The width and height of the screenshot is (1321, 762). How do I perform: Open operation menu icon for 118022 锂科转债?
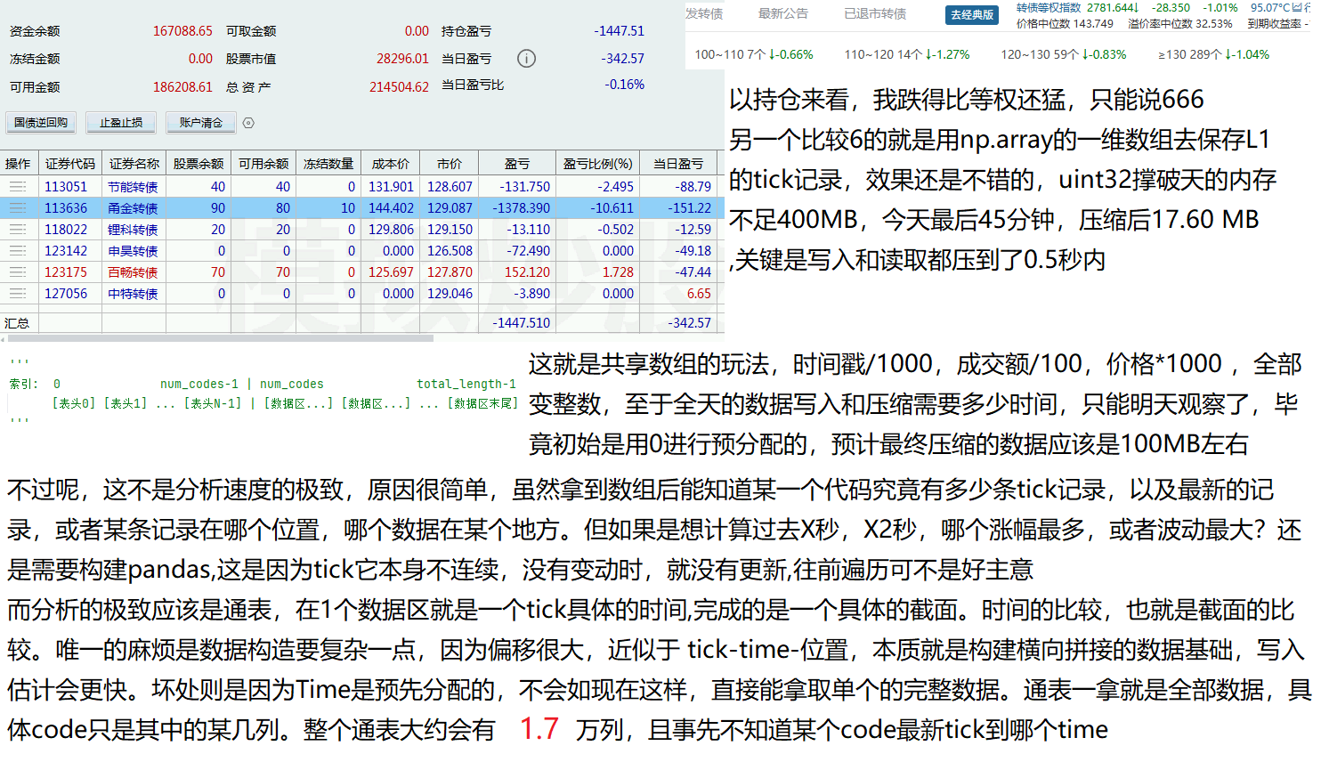point(18,230)
